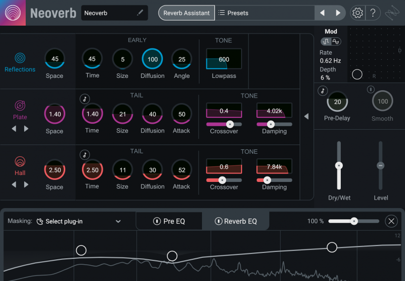Click the Plate Crossover slider
This screenshot has width=405, height=281.
[x=224, y=124]
